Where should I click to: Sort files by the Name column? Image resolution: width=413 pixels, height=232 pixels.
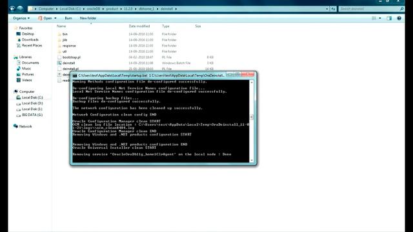click(x=61, y=26)
